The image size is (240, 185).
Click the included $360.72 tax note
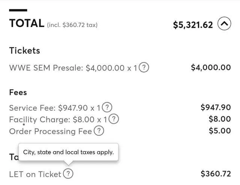72,25
